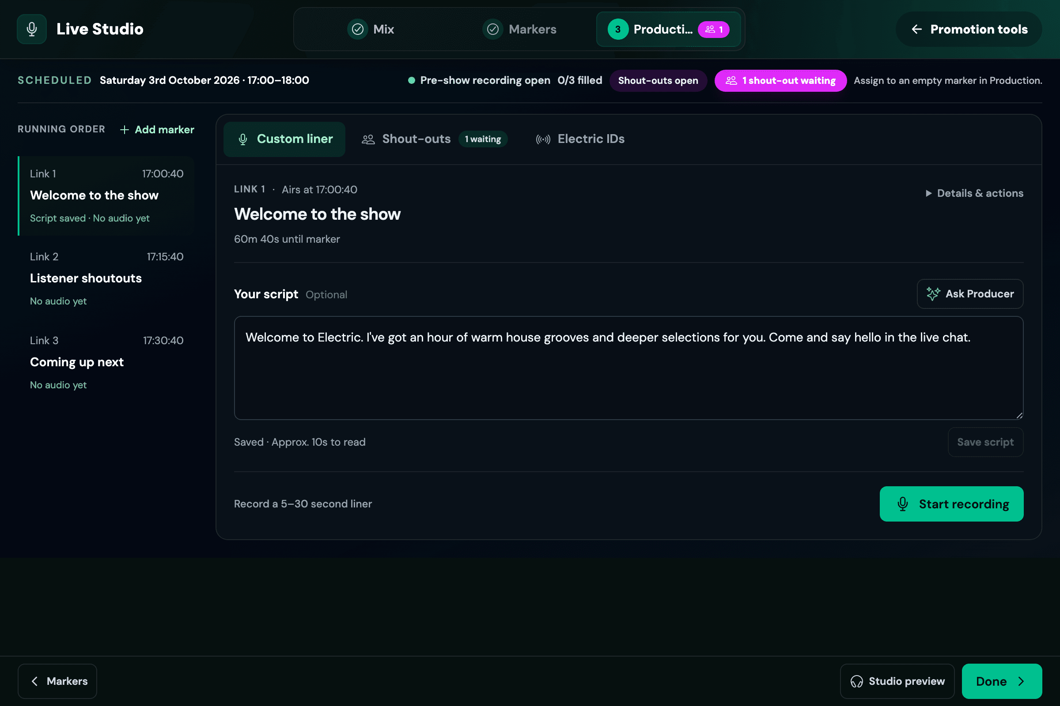1060x706 pixels.
Task: Click the 1 shout-out waiting pill
Action: click(x=780, y=81)
